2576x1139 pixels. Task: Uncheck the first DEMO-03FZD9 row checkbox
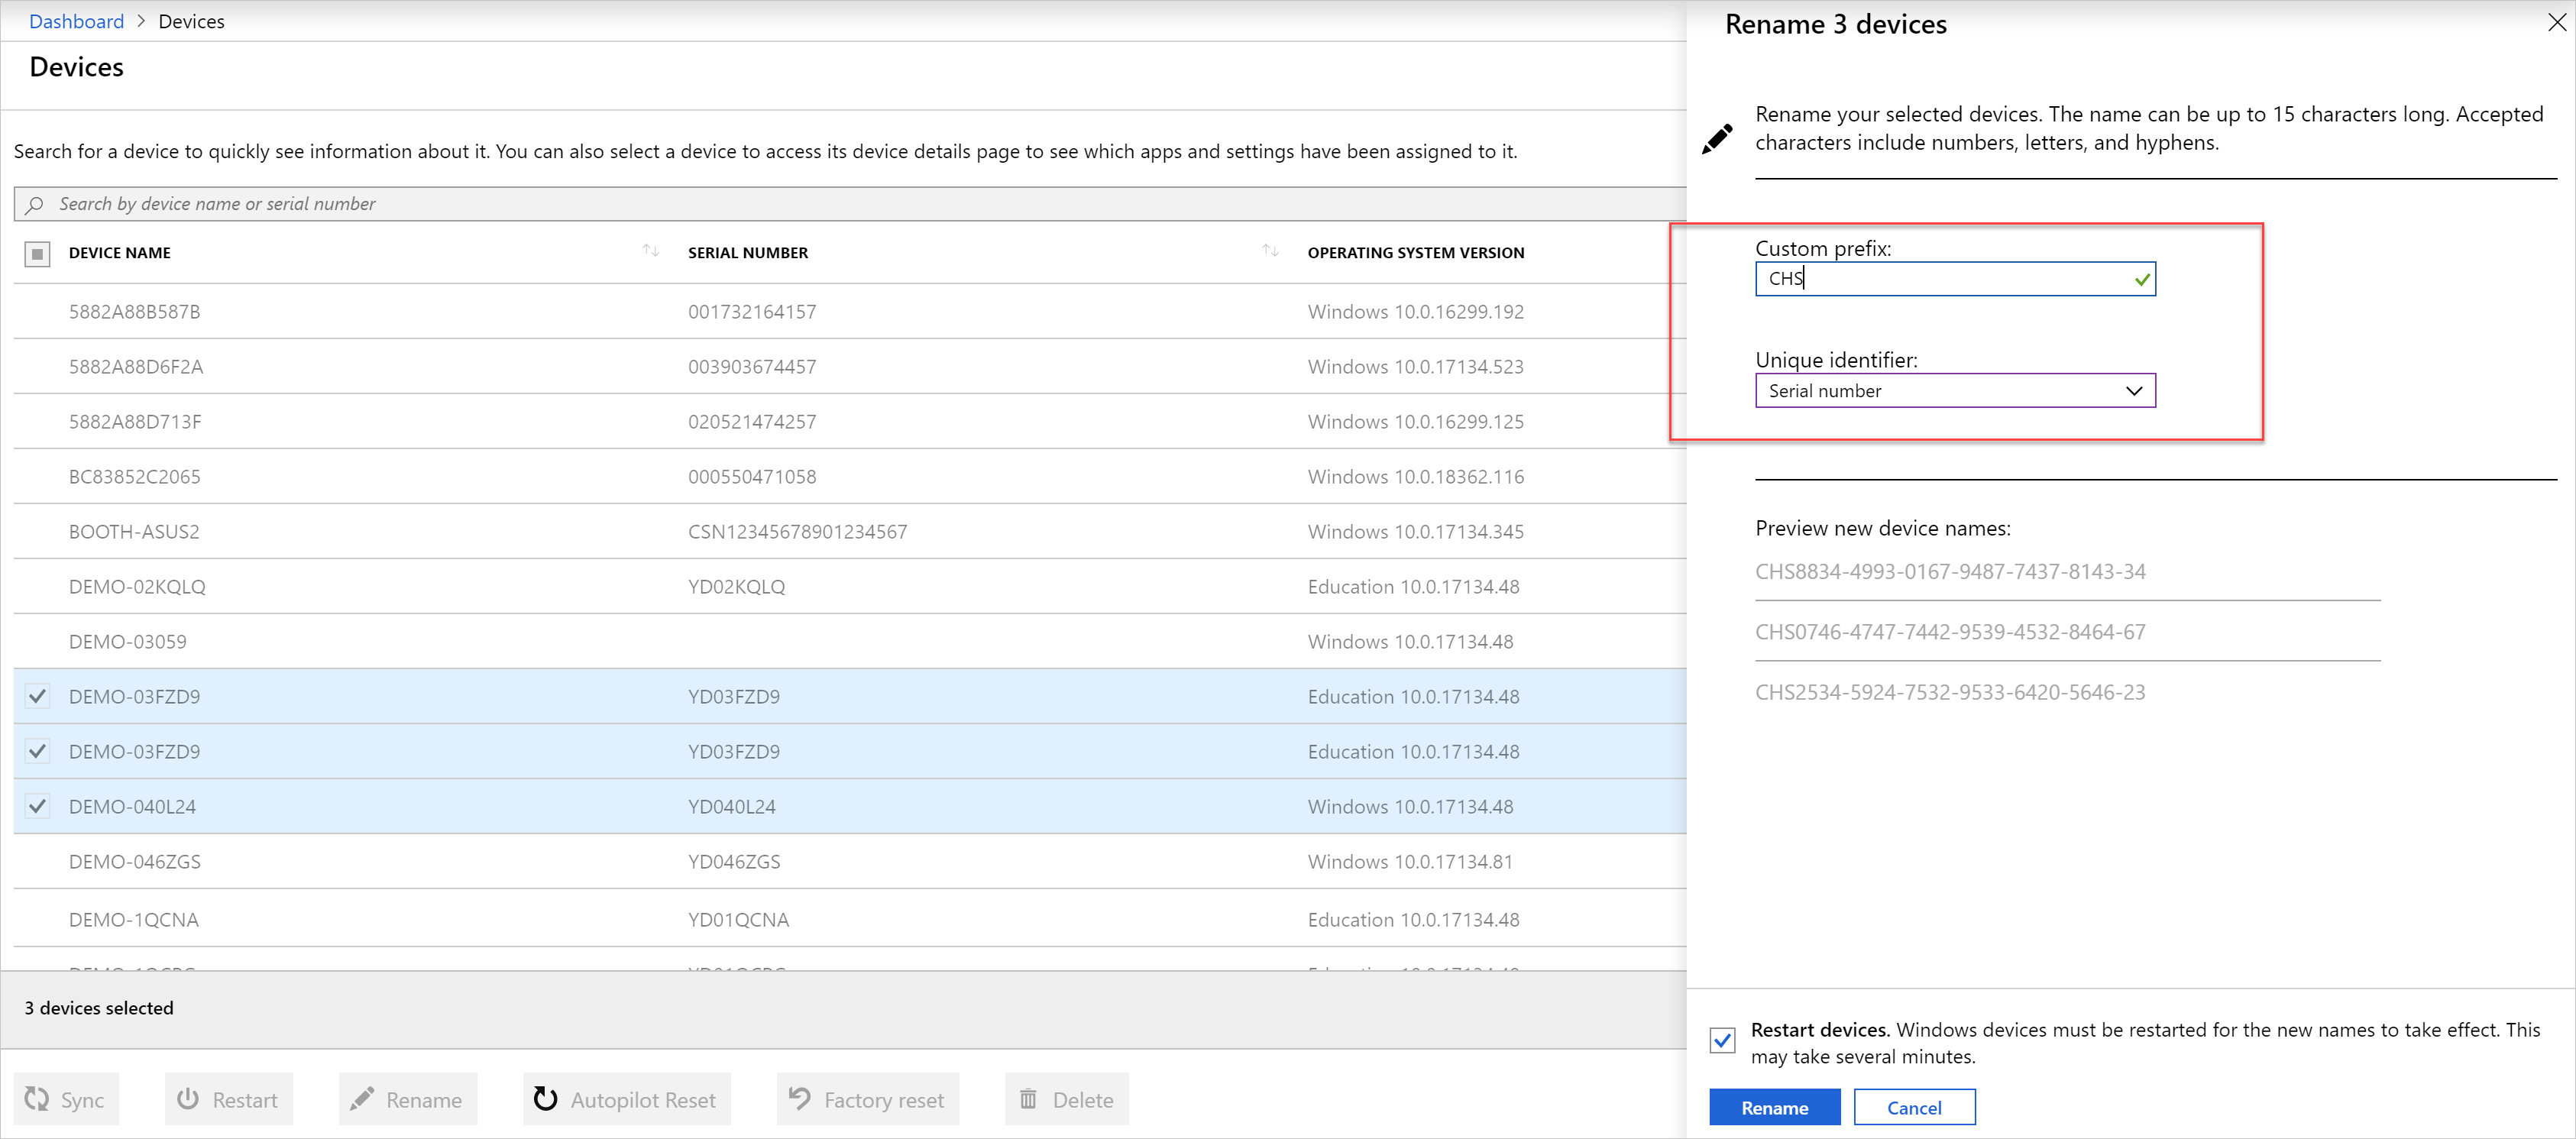click(x=37, y=696)
